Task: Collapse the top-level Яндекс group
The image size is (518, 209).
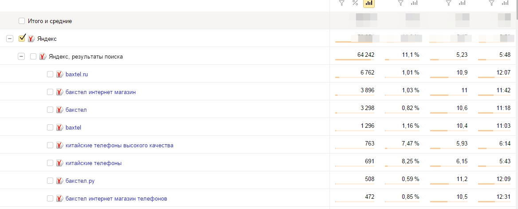Action: pos(9,39)
